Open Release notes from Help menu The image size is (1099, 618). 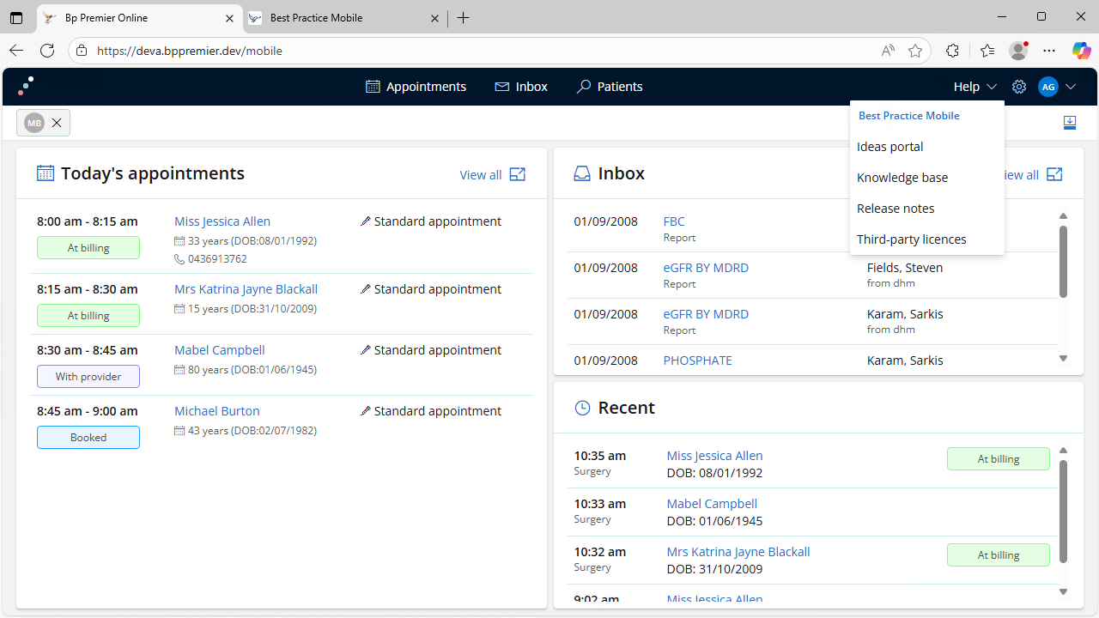click(x=896, y=209)
